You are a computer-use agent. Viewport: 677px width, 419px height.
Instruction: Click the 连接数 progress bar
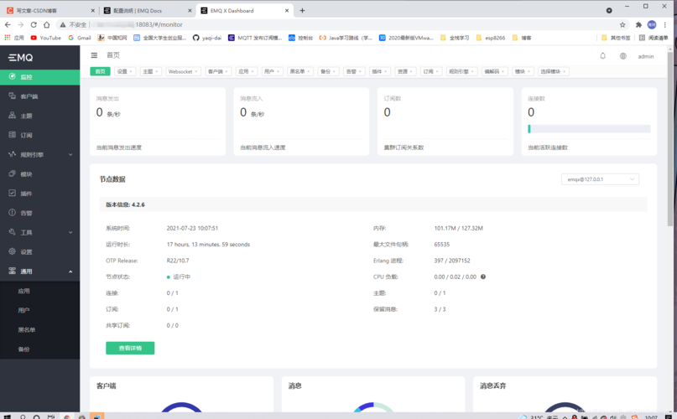[x=589, y=128]
